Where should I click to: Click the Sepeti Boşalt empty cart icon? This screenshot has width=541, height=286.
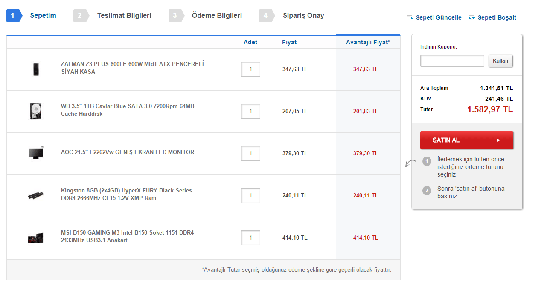(471, 18)
